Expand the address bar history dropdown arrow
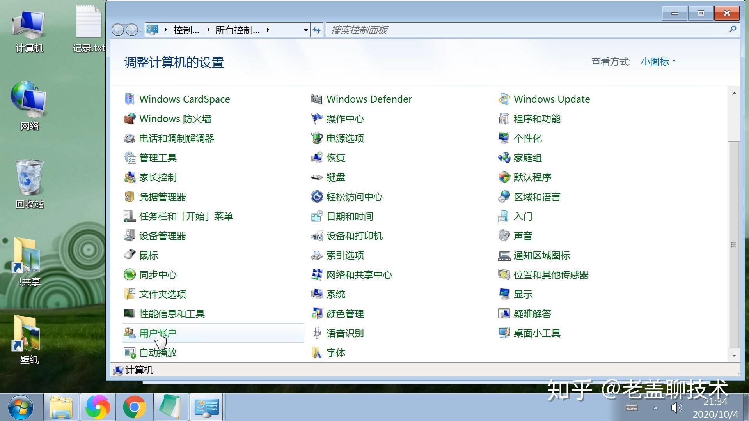 pyautogui.click(x=306, y=30)
